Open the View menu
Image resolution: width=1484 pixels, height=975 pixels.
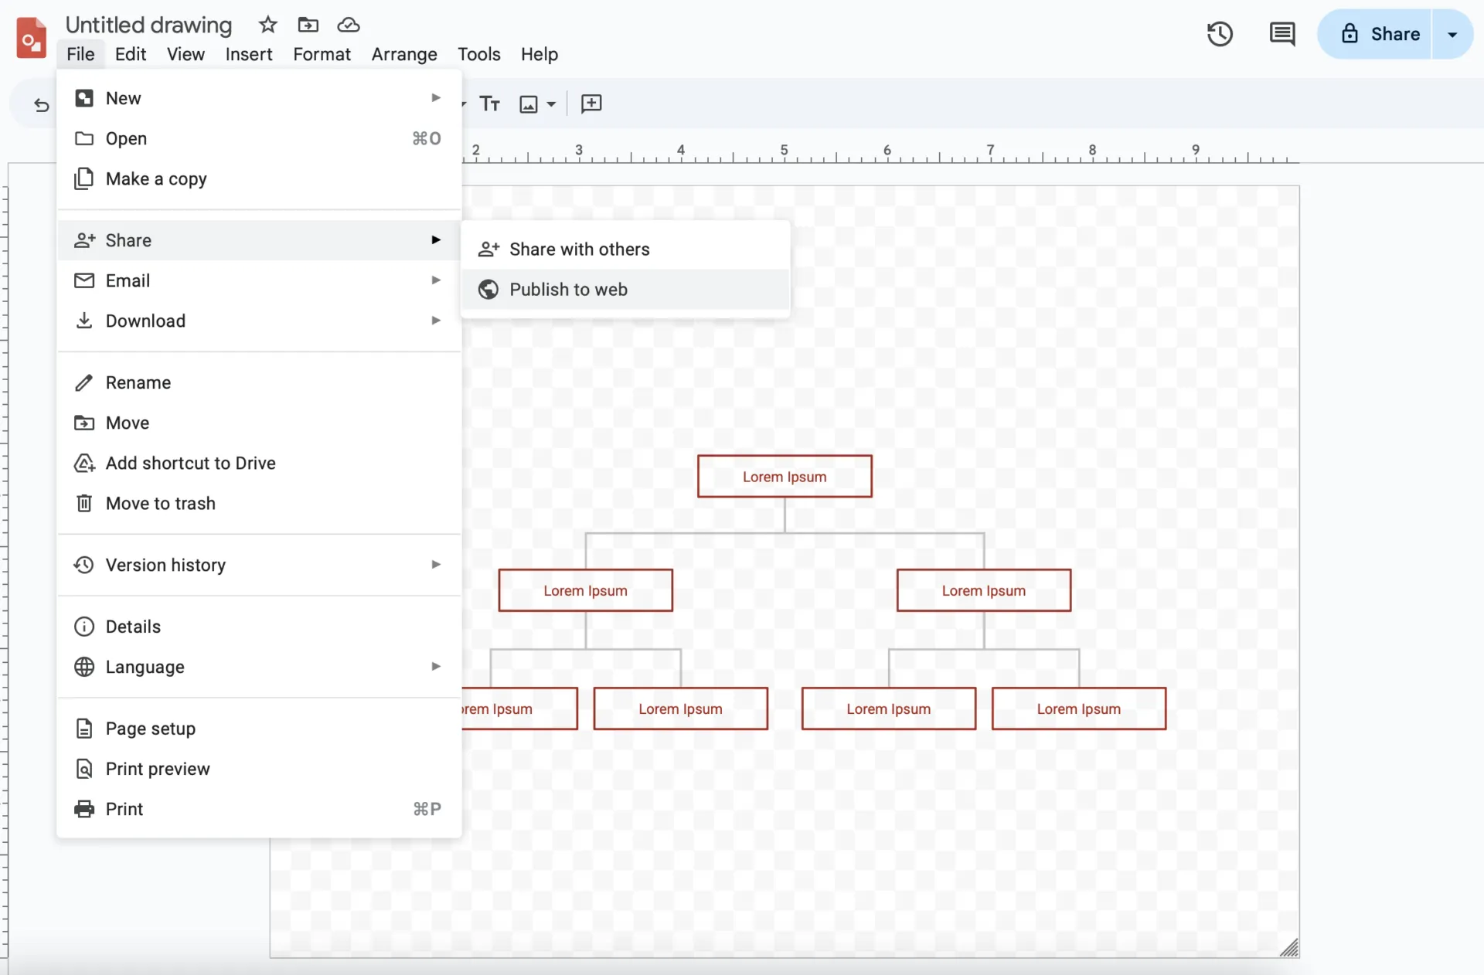[x=185, y=54]
